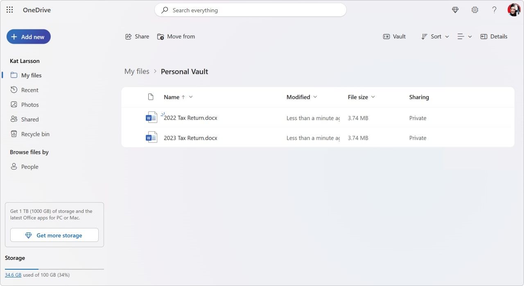Open the Vault options button
Image resolution: width=524 pixels, height=286 pixels.
tap(394, 36)
